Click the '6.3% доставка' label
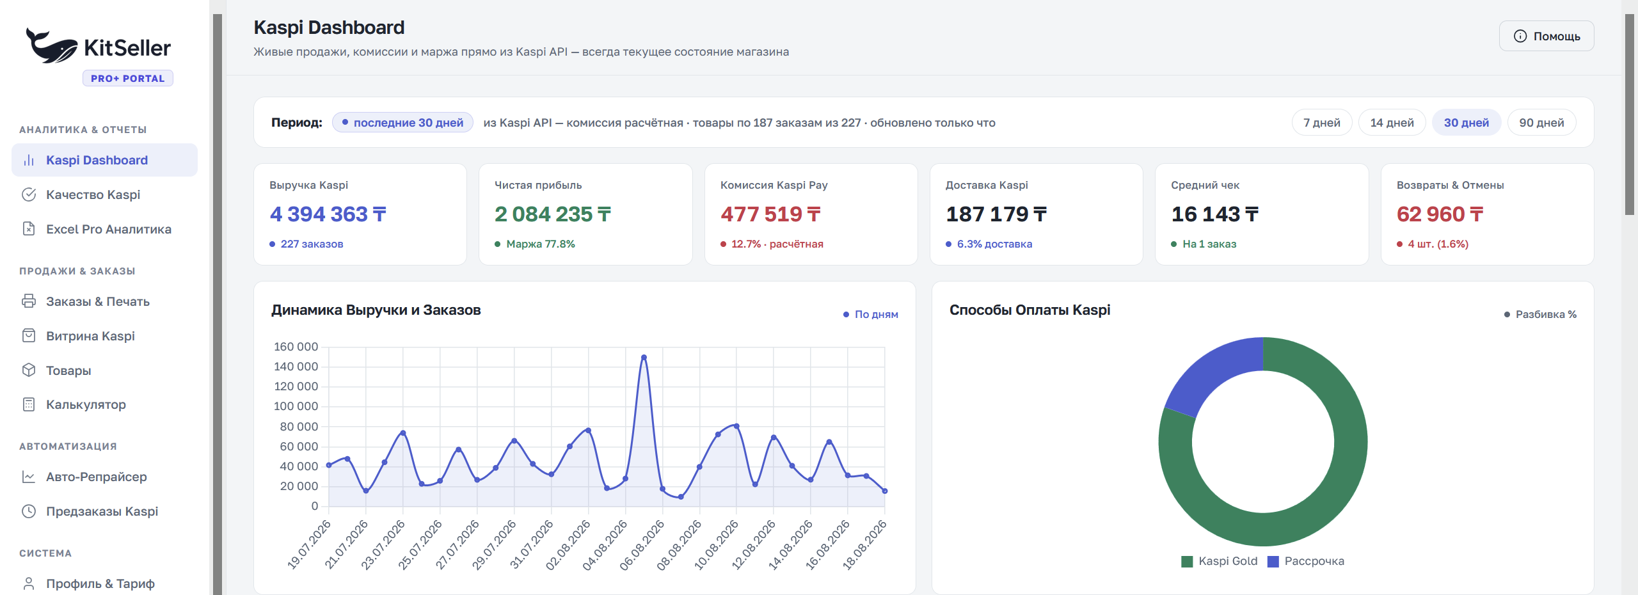1638x595 pixels. pos(995,244)
